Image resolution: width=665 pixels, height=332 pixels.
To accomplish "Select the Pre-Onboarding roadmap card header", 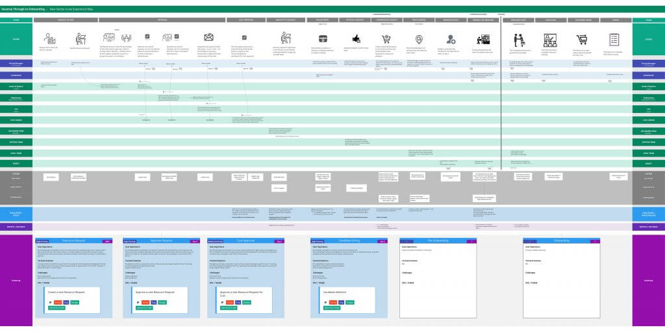I will pos(438,241).
